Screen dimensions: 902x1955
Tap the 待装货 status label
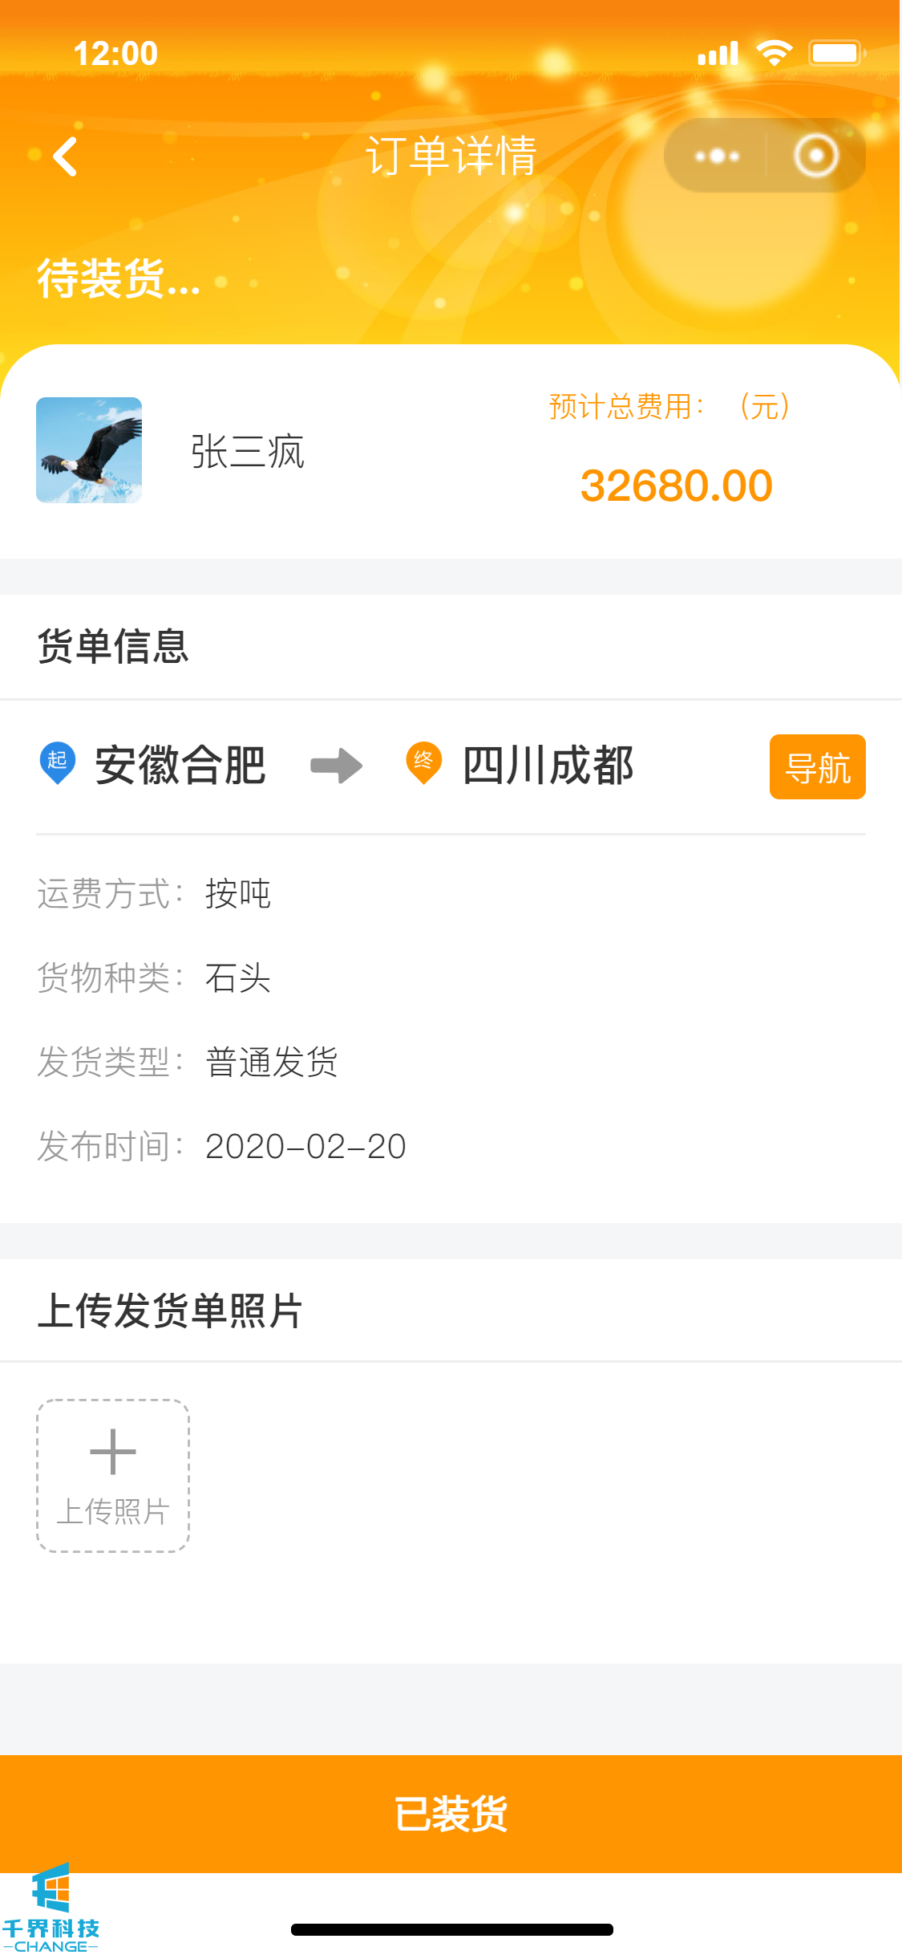[x=119, y=278]
